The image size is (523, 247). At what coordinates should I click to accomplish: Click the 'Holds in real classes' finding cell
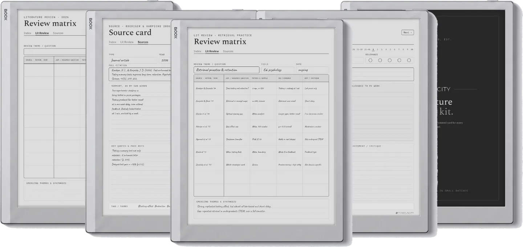(289, 139)
